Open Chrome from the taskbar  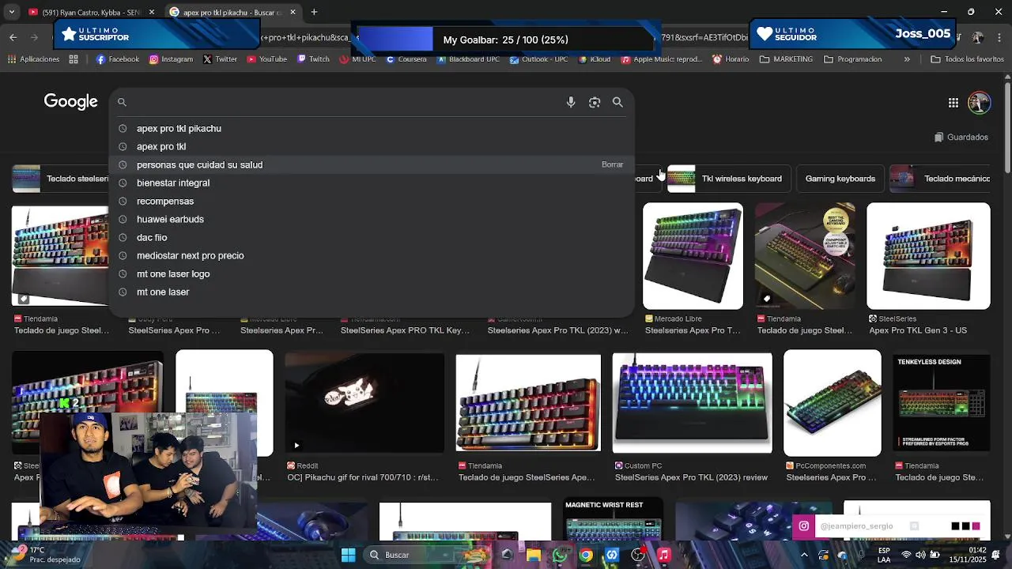click(x=586, y=555)
